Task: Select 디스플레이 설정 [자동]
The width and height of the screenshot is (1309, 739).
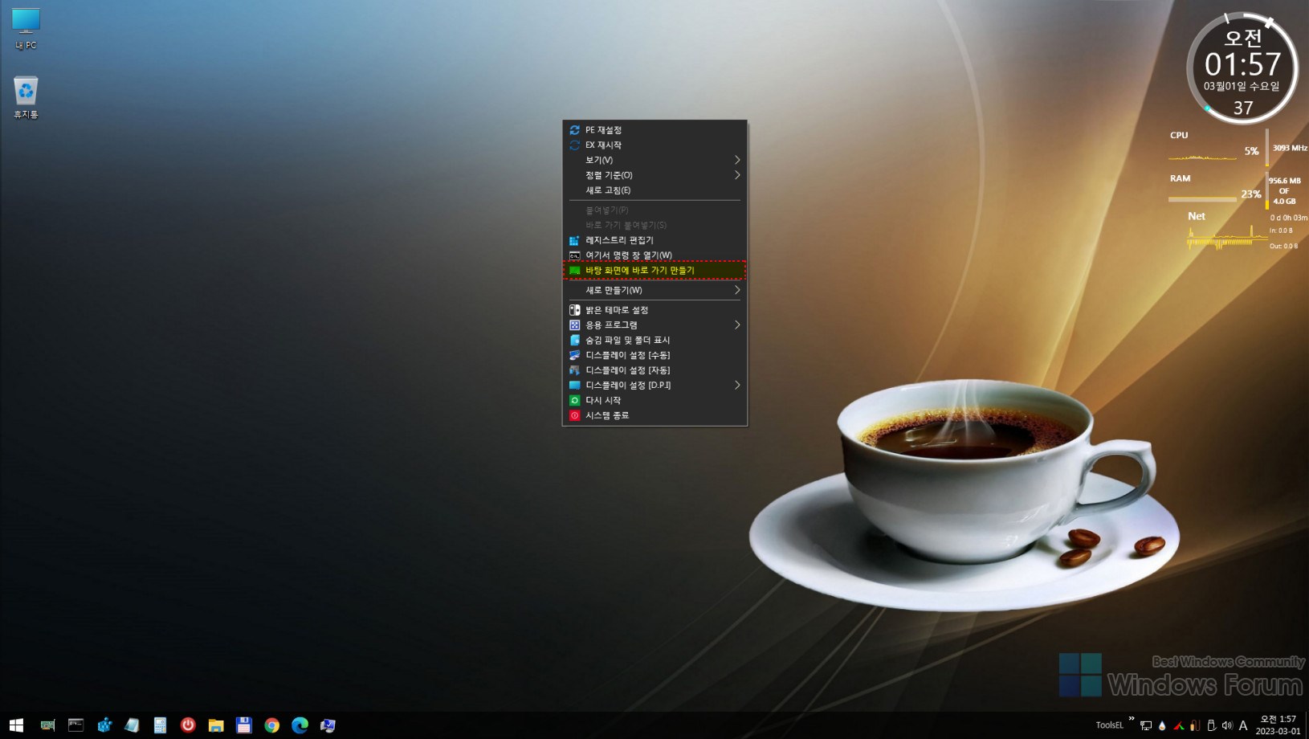Action: pos(654,370)
